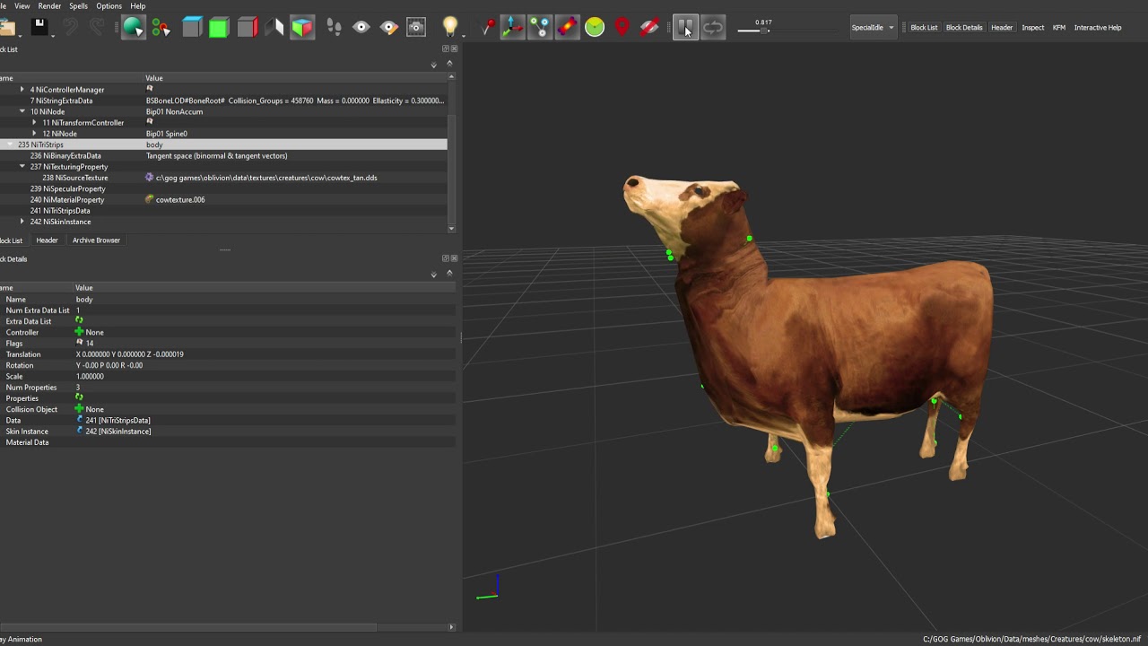
Task: Click the Collision Object green plus icon
Action: point(79,409)
